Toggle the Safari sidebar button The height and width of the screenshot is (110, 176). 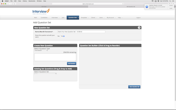coord(14,4)
